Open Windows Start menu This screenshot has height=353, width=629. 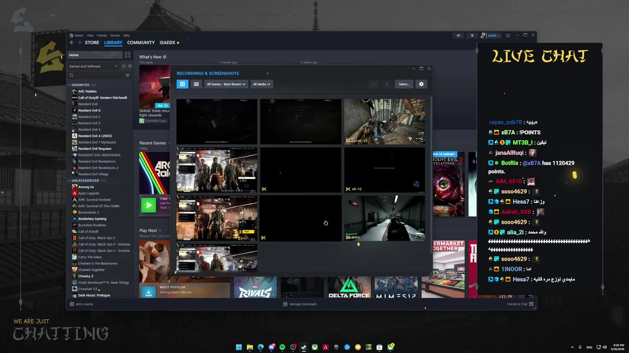tap(239, 347)
